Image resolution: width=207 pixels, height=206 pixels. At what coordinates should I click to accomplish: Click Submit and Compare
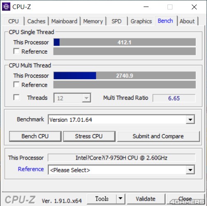158,136
